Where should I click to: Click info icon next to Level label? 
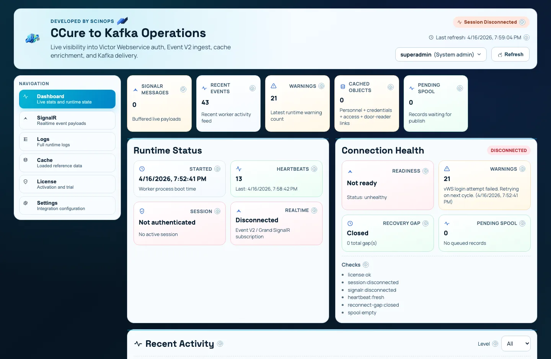495,344
